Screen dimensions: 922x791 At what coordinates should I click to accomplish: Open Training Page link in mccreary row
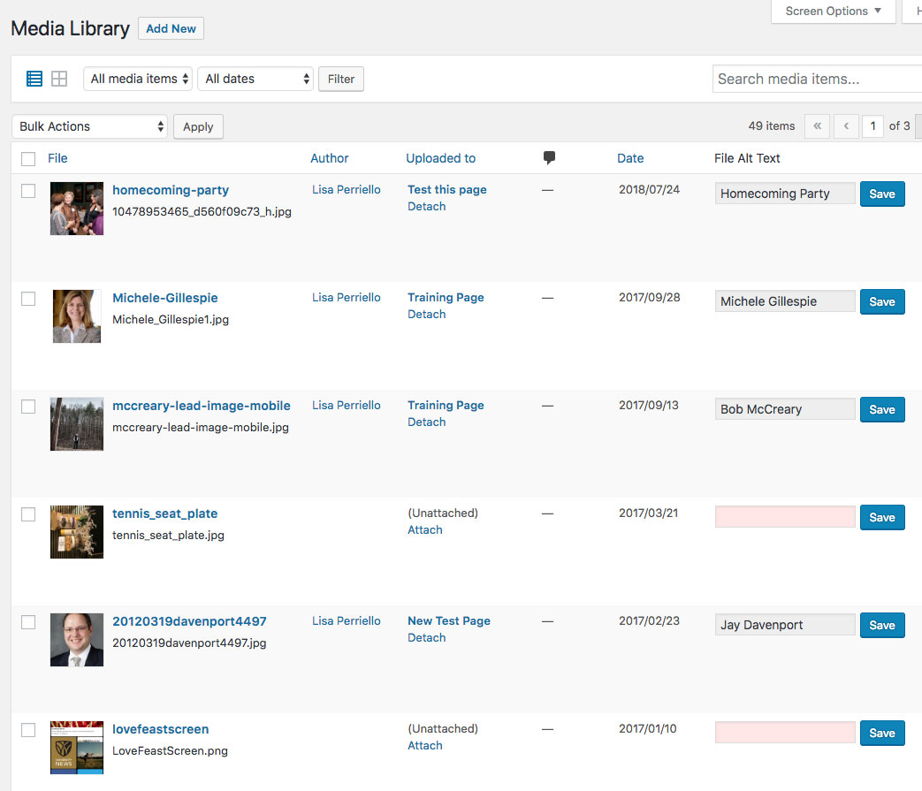pyautogui.click(x=446, y=405)
